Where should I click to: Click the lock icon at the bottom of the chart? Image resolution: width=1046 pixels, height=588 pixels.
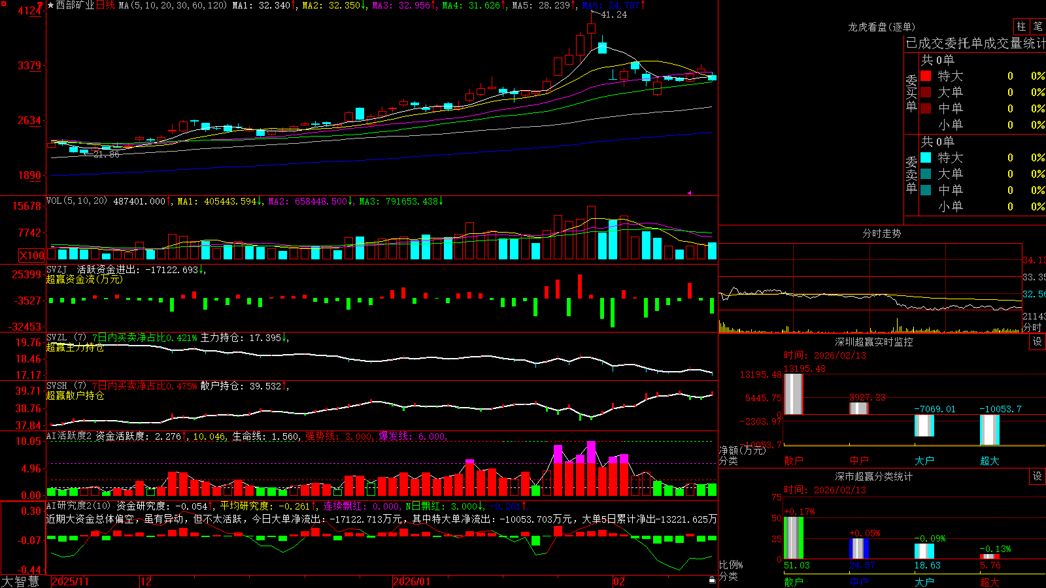tap(713, 580)
